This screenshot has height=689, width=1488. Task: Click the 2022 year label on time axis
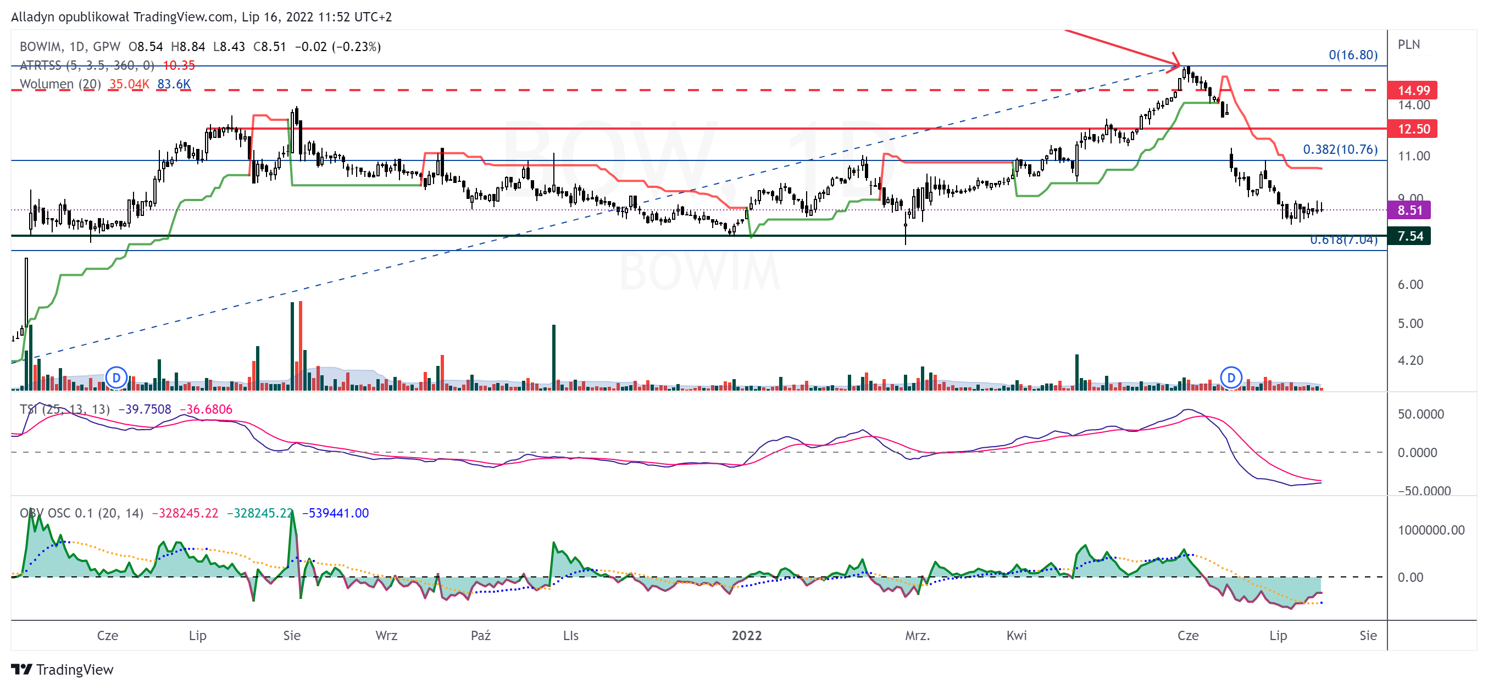[746, 635]
